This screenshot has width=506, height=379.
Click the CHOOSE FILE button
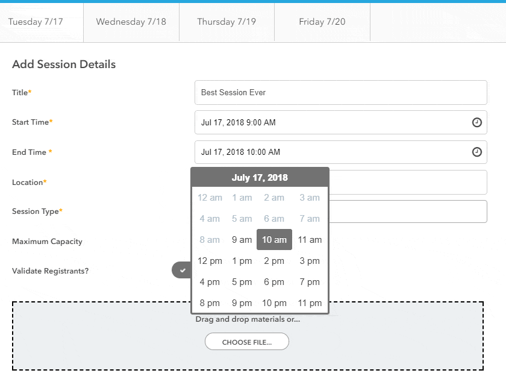pyautogui.click(x=246, y=341)
